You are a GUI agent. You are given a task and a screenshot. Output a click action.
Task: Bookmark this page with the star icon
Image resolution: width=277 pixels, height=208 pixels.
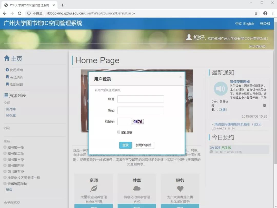[x=256, y=13]
